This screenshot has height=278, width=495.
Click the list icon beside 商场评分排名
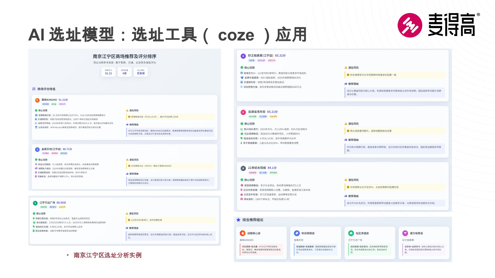click(x=34, y=89)
